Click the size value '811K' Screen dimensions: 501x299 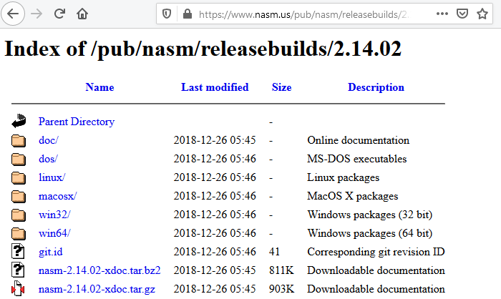[281, 270]
